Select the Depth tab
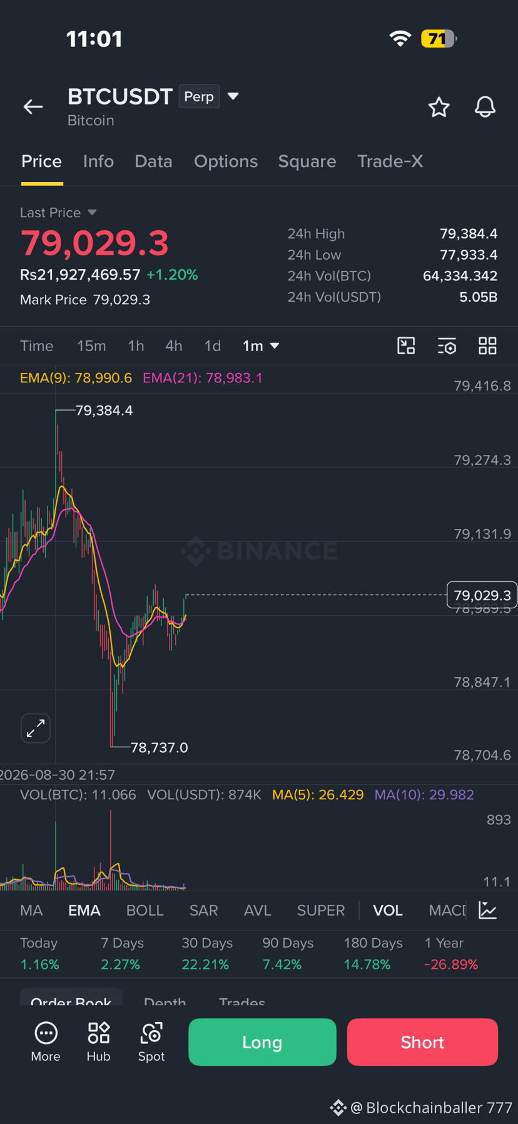The height and width of the screenshot is (1124, 518). [165, 1001]
